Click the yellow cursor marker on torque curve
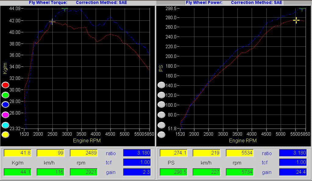Image resolution: width=312 pixels, height=181 pixels. (x=52, y=22)
